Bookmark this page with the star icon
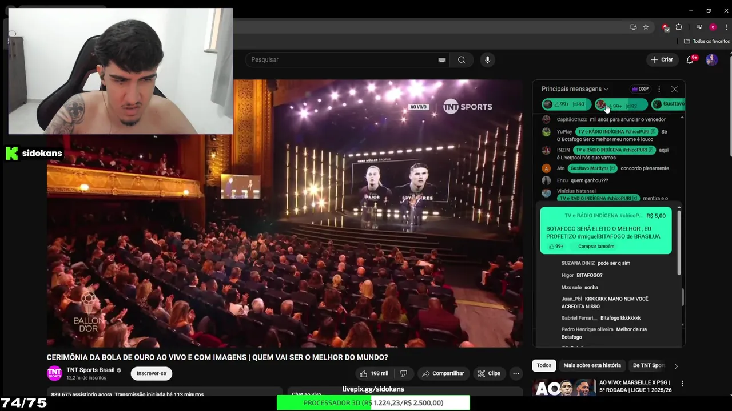 pos(646,27)
